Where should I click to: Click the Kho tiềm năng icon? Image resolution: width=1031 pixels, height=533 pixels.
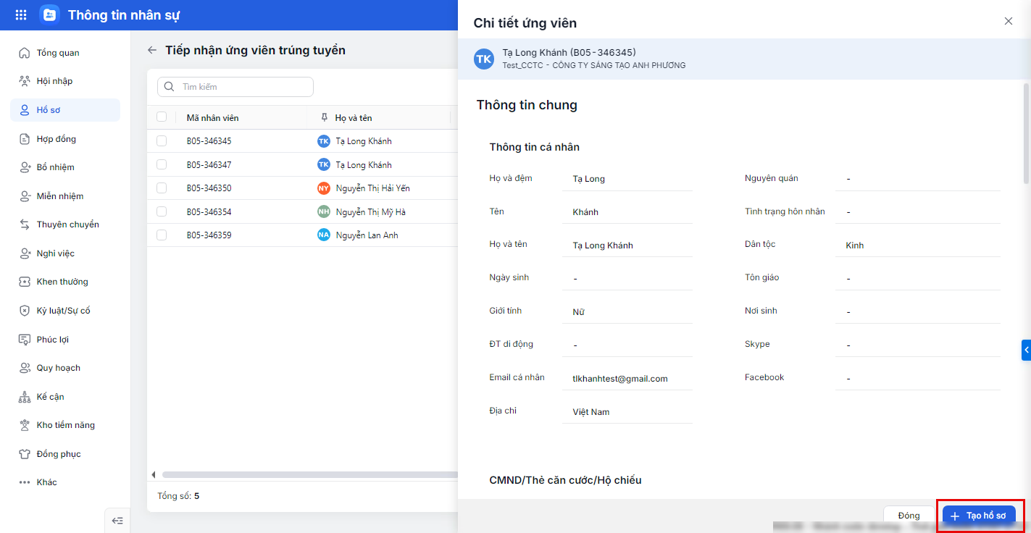coord(24,425)
